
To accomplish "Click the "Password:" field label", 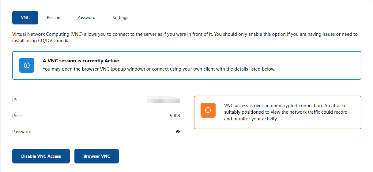I will click(x=22, y=132).
